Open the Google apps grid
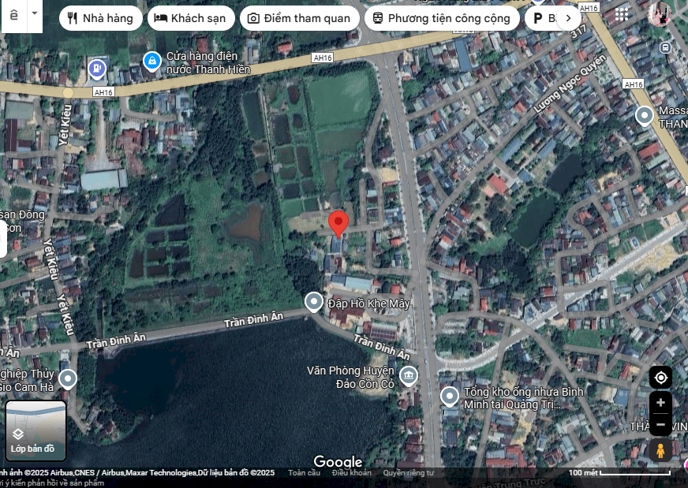Viewport: 688px width, 488px height. [622, 15]
